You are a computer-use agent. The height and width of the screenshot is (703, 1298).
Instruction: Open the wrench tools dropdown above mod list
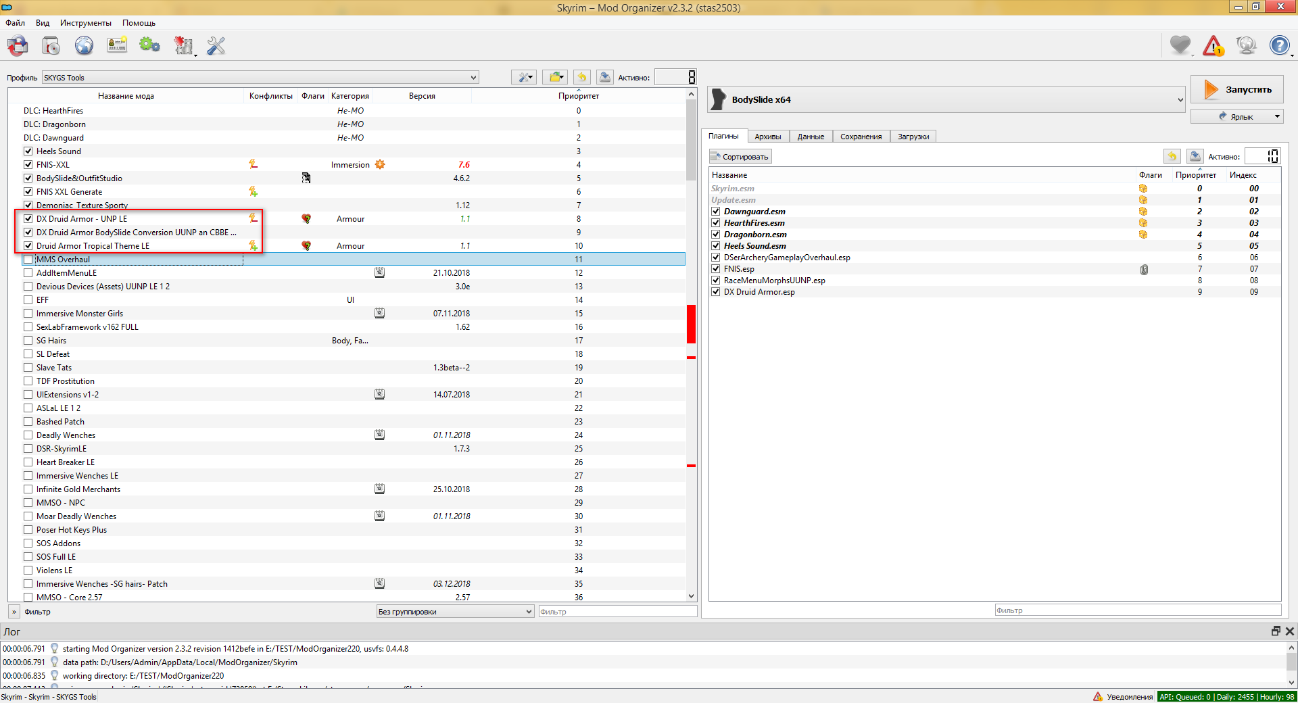click(x=524, y=77)
